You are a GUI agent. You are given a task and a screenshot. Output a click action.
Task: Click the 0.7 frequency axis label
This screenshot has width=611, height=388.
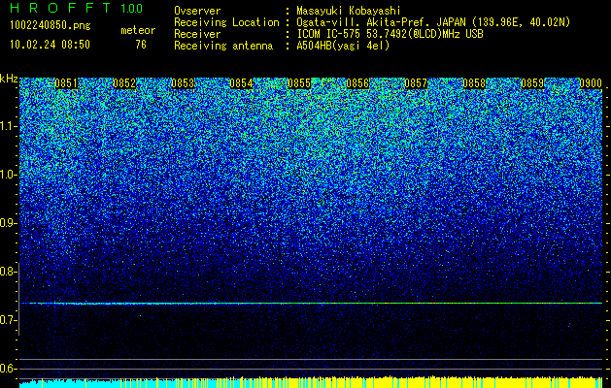(x=8, y=320)
